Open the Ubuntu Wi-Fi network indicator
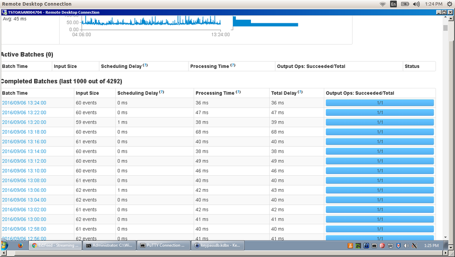This screenshot has height=257, width=455. pos(382,4)
